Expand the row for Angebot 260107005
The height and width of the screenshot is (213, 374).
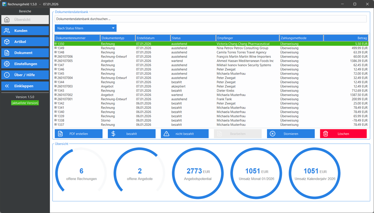coord(56,61)
